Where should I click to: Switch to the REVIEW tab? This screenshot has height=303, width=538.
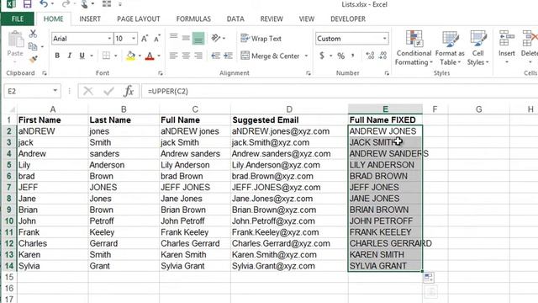[x=272, y=19]
